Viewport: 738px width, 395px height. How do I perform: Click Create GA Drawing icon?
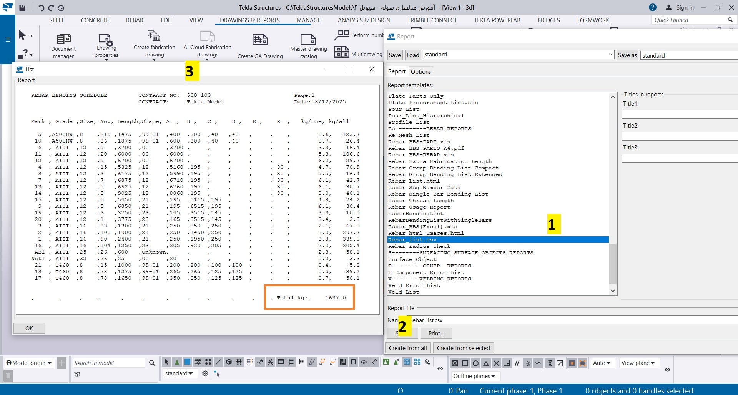260,40
